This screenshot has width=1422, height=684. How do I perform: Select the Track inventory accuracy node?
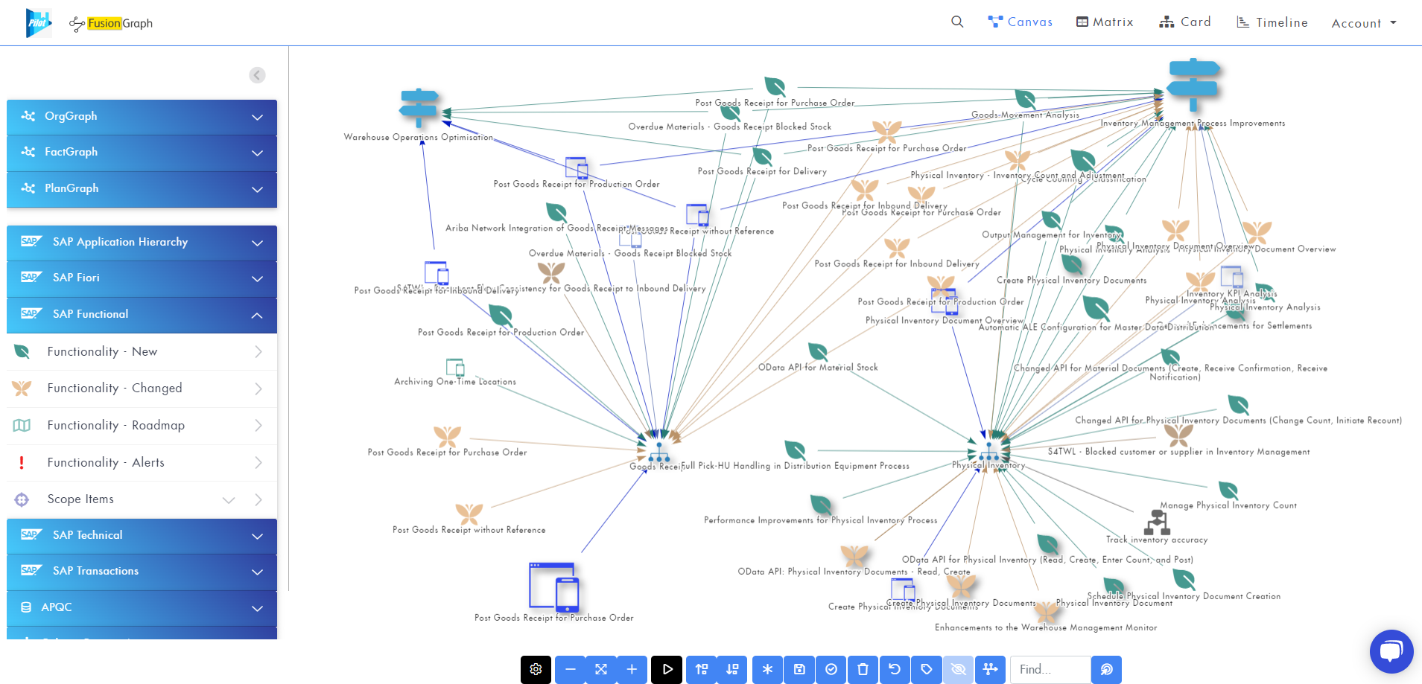click(x=1157, y=522)
